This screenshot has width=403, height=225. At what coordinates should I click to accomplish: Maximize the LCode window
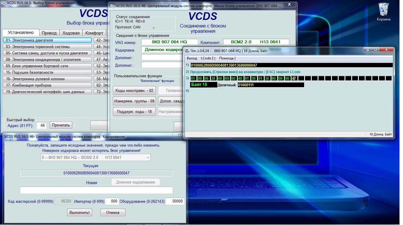pyautogui.click(x=376, y=50)
